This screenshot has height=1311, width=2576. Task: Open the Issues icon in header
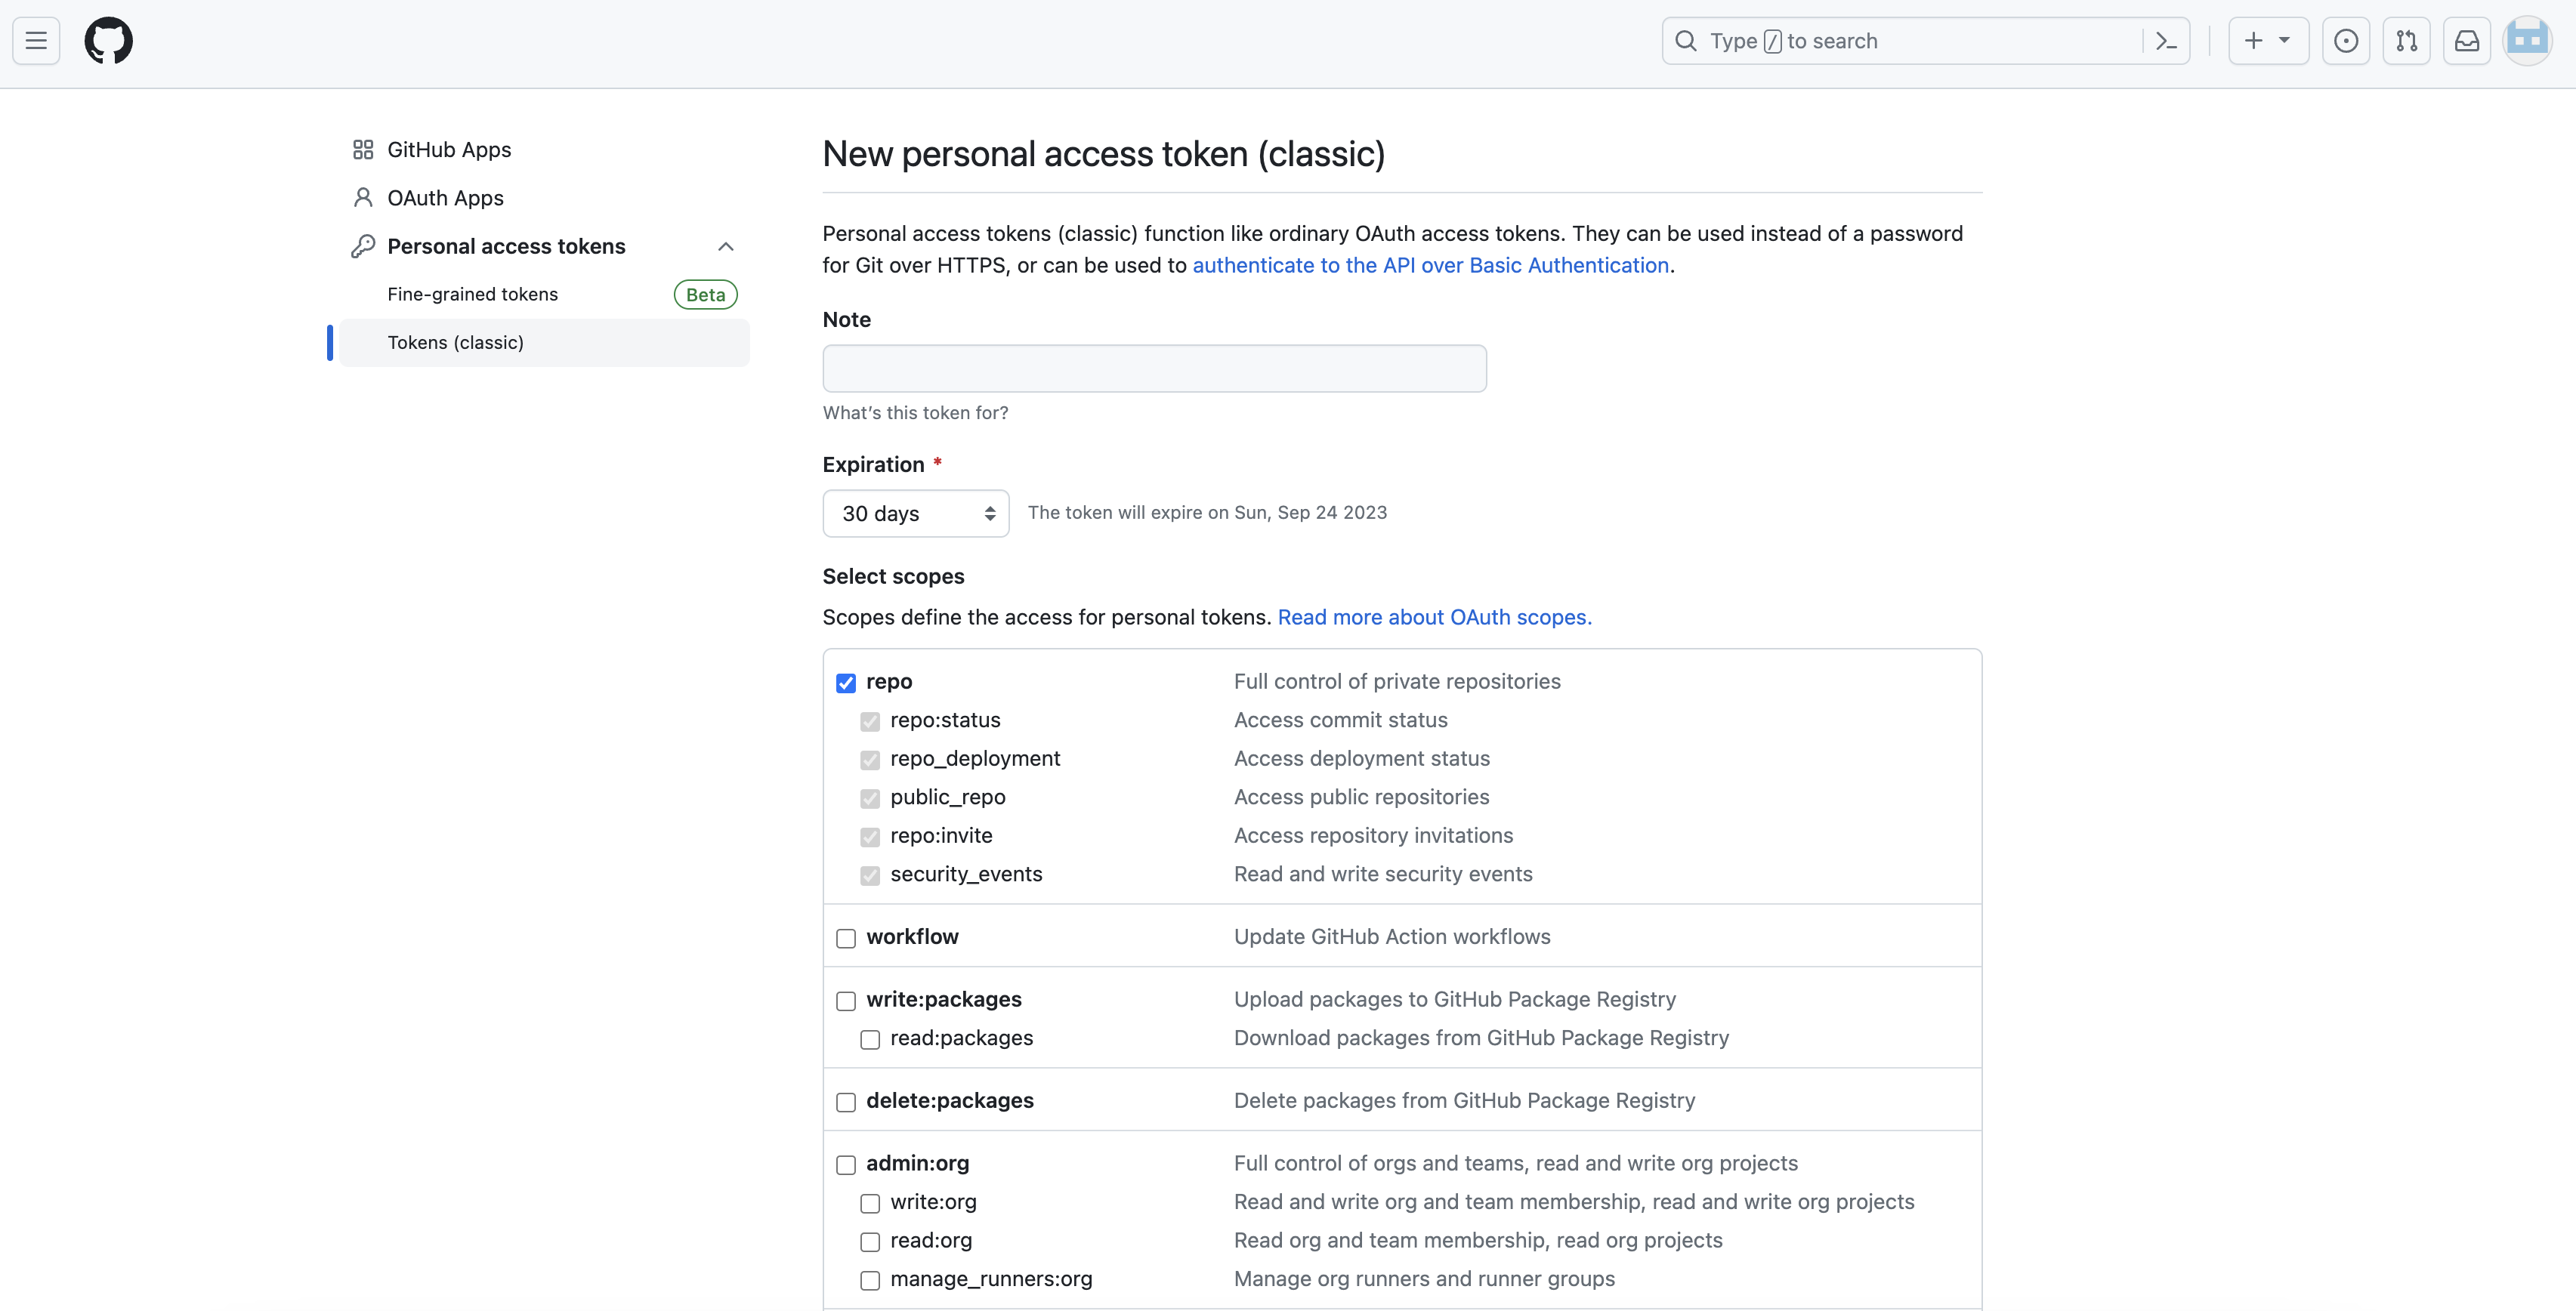[2345, 41]
